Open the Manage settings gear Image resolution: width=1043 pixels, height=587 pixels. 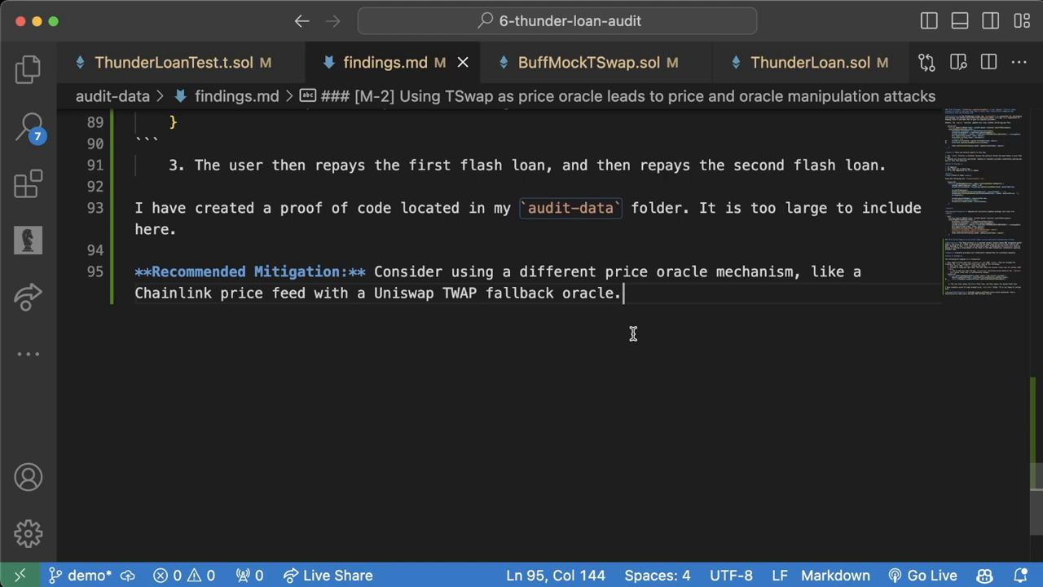[28, 533]
